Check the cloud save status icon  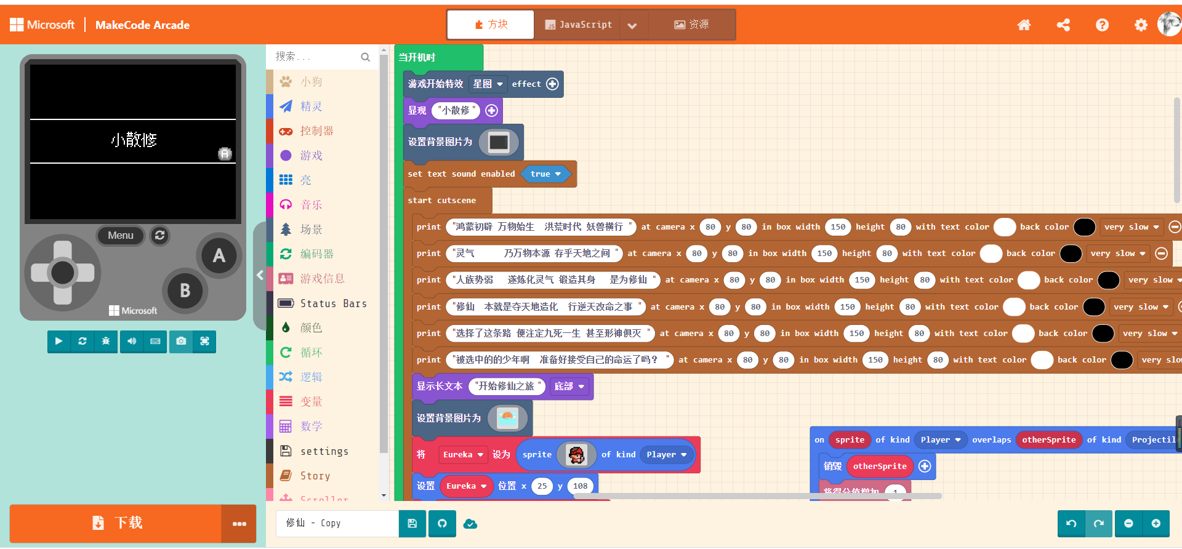pos(470,524)
